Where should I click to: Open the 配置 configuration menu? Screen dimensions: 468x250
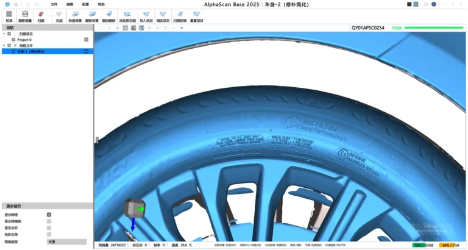pos(85,4)
